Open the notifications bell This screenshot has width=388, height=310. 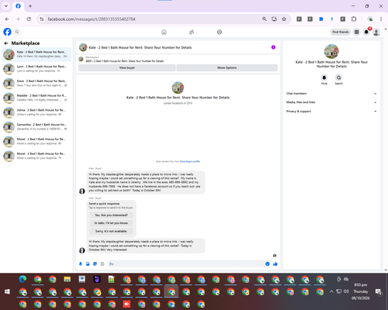(x=366, y=32)
